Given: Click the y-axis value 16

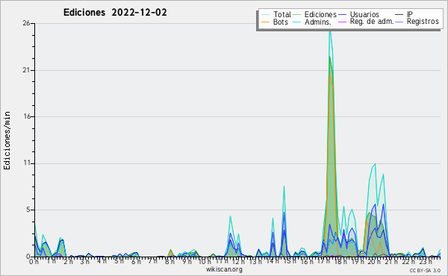Looking at the screenshot, I should click(x=26, y=116).
